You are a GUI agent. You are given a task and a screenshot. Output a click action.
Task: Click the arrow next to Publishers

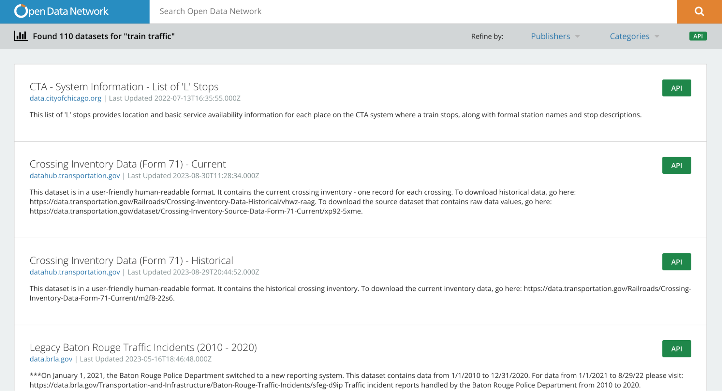point(577,36)
